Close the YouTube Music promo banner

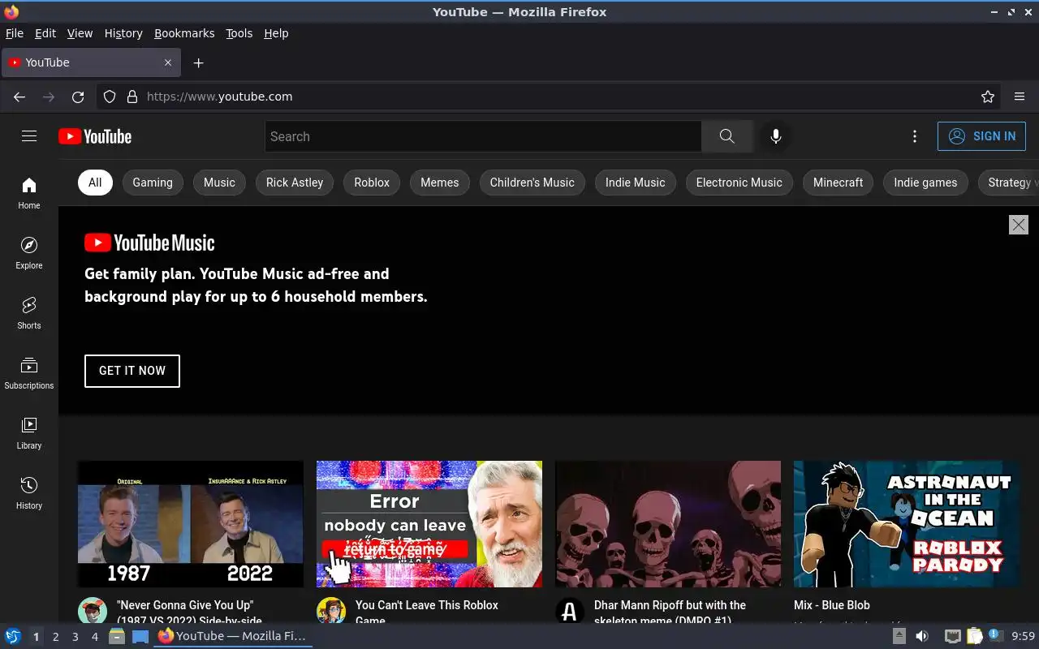pos(1018,225)
